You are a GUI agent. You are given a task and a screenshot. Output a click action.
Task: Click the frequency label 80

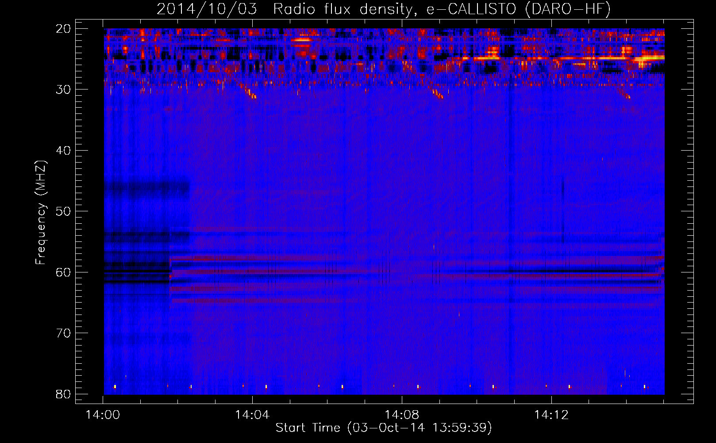[64, 394]
